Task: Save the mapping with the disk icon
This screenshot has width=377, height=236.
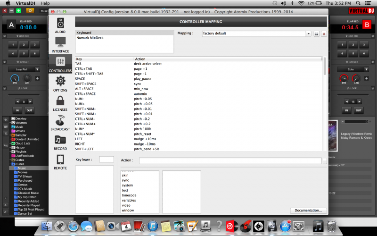Action: point(316,34)
